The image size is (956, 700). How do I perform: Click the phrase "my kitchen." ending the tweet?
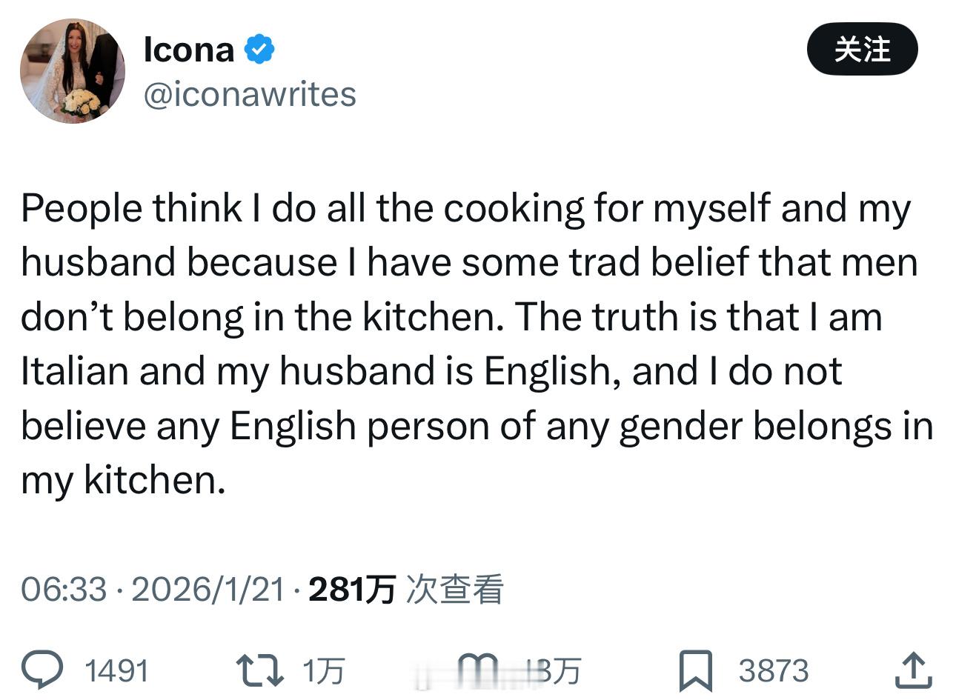coord(123,480)
